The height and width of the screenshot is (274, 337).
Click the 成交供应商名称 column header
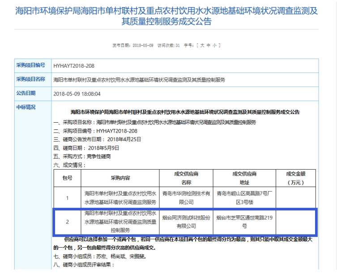coord(186,178)
